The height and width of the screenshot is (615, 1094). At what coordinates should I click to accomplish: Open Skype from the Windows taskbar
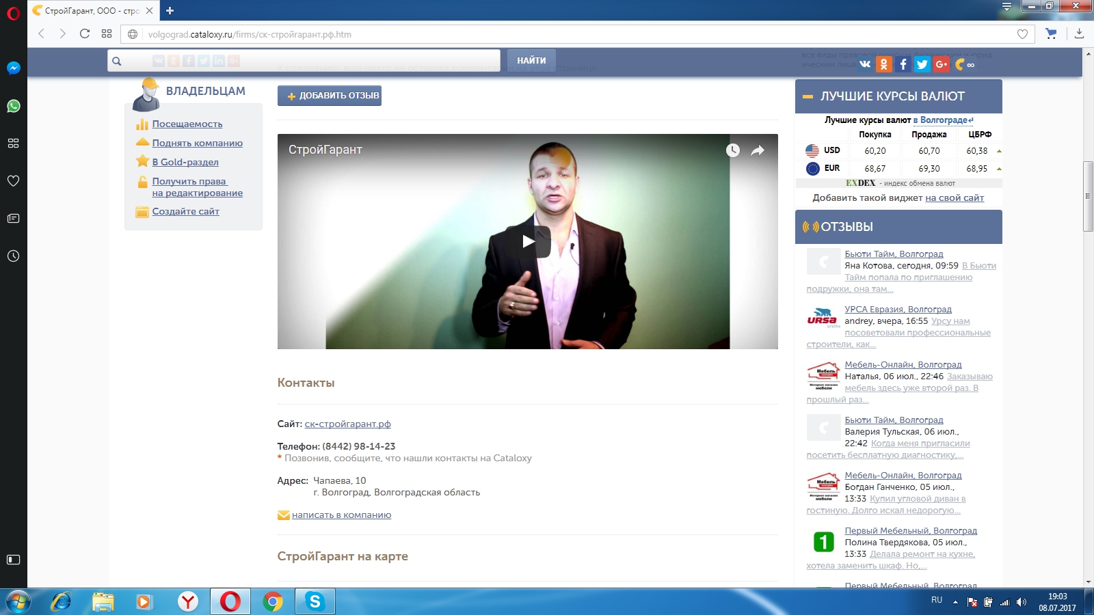click(x=315, y=601)
